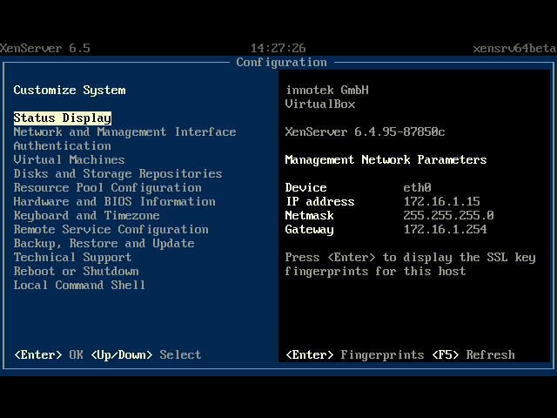Click the Configuration panel title
The width and height of the screenshot is (557, 418).
pos(281,63)
